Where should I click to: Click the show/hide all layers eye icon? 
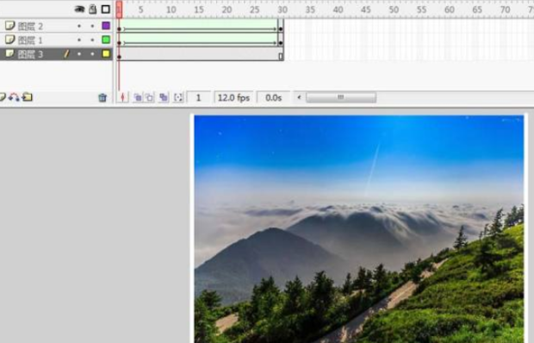click(79, 9)
